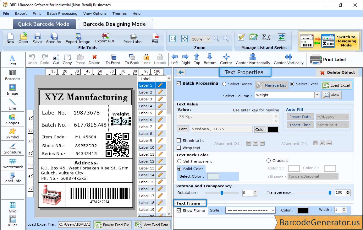
Task: Click the 1:1 actual size icon
Action: coord(173,39)
